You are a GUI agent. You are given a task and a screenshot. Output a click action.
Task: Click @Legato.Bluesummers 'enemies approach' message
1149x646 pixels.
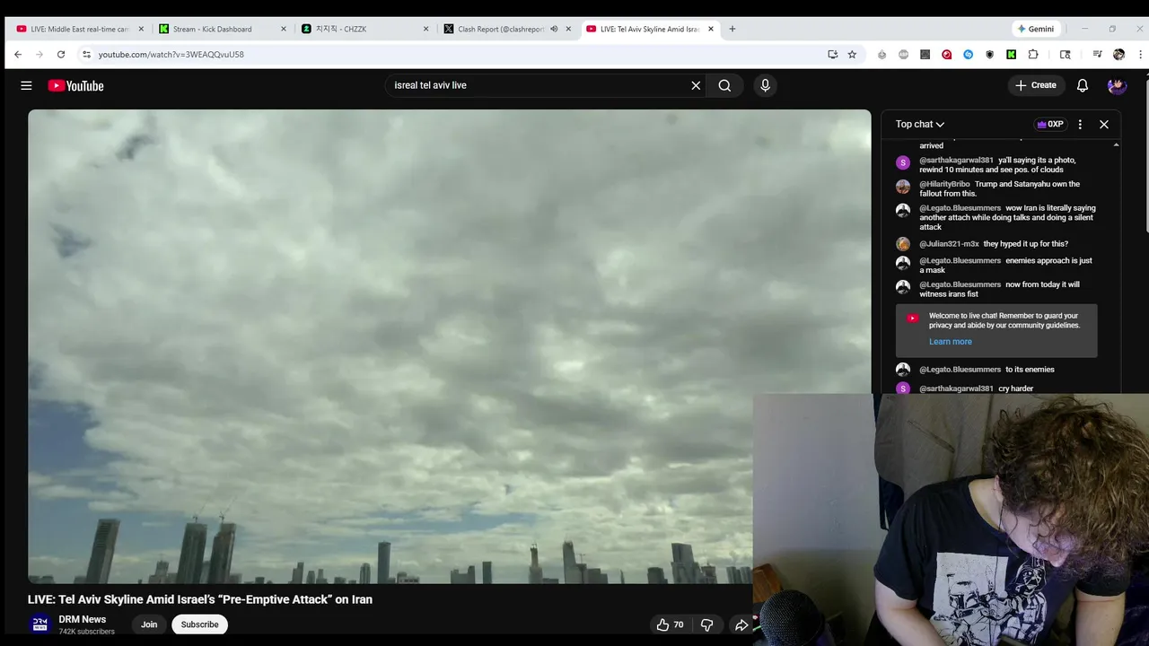(x=1005, y=266)
